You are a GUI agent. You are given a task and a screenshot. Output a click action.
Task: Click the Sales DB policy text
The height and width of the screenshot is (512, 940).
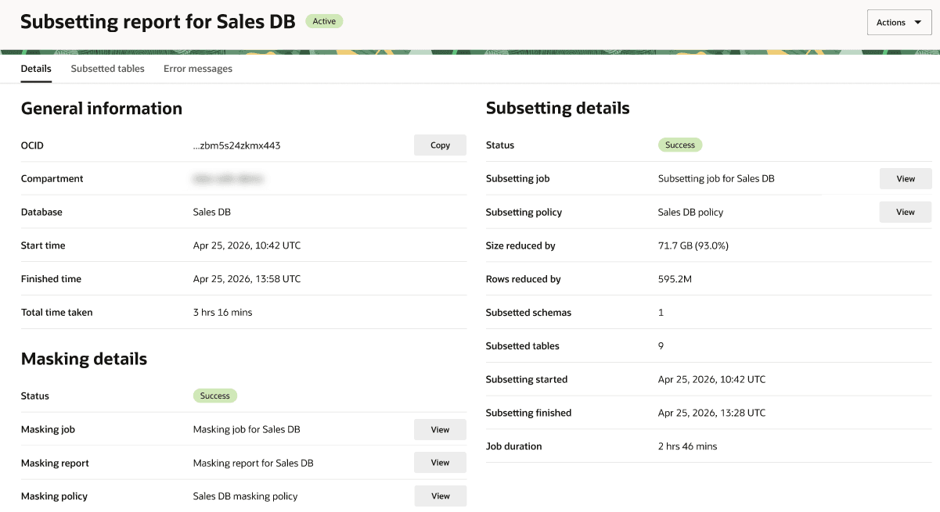point(690,213)
